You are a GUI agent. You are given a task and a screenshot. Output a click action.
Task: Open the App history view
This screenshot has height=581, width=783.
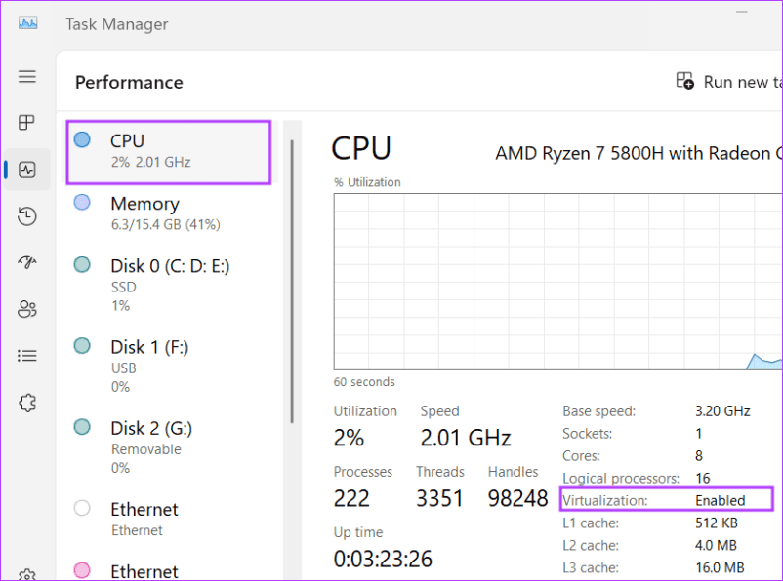pyautogui.click(x=26, y=215)
